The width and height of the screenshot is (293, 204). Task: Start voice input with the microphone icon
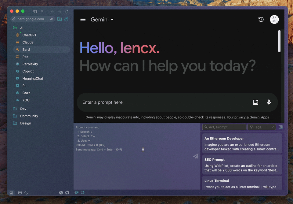coord(269,102)
